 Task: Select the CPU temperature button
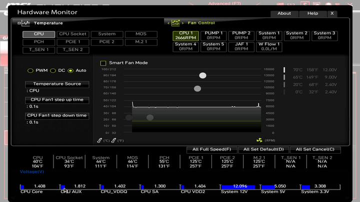pyautogui.click(x=39, y=34)
